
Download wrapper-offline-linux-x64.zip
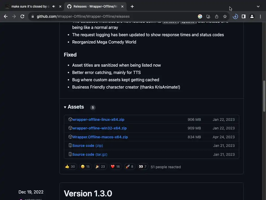pyautogui.click(x=98, y=120)
